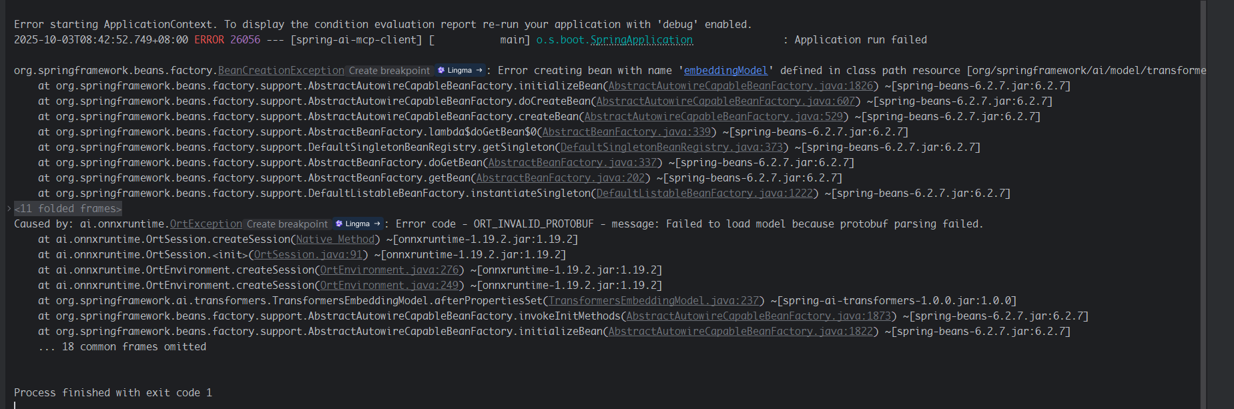
Task: Jump to OrtSession.java:91
Action: (308, 255)
